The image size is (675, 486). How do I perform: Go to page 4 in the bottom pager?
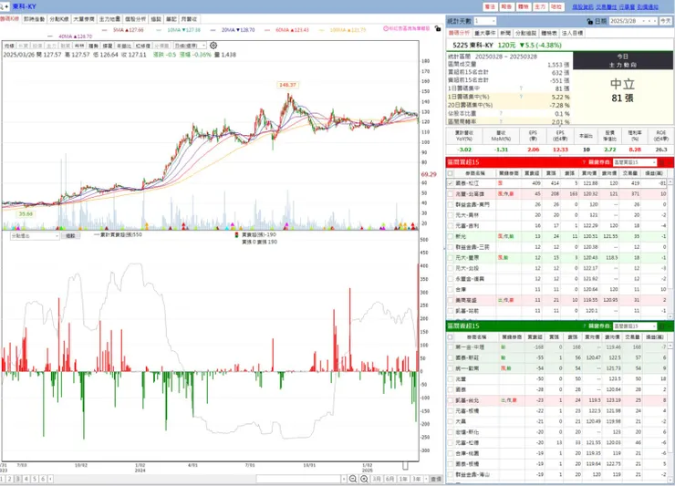point(26,479)
